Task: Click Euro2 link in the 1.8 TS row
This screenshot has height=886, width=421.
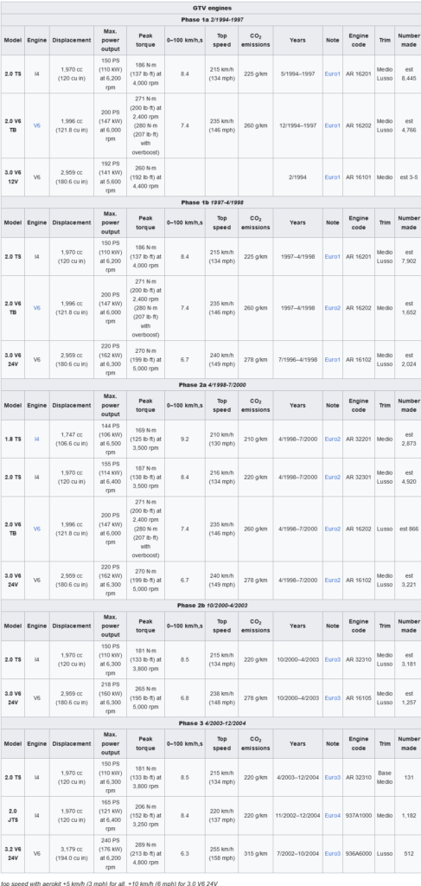Action: pos(333,439)
